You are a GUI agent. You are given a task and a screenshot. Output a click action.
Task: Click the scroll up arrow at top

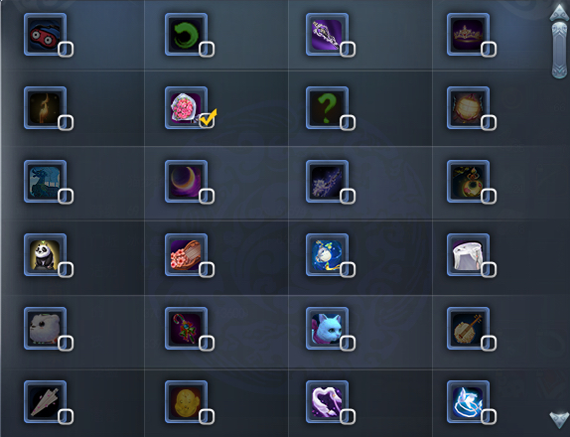[x=559, y=12]
